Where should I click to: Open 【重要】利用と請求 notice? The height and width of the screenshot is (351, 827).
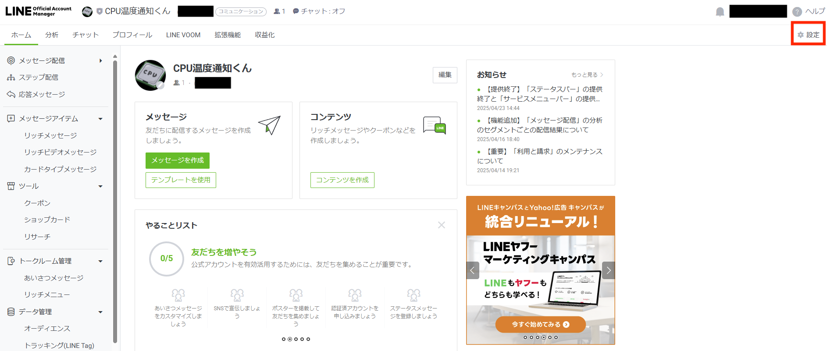coord(540,156)
